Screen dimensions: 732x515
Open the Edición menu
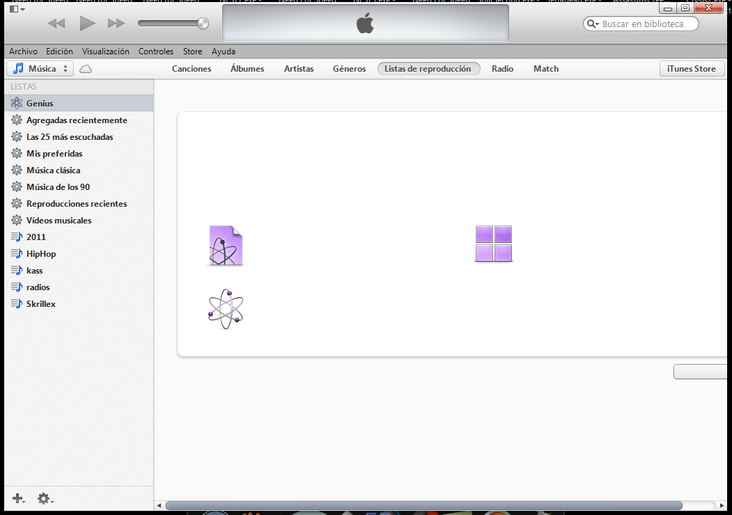(59, 51)
